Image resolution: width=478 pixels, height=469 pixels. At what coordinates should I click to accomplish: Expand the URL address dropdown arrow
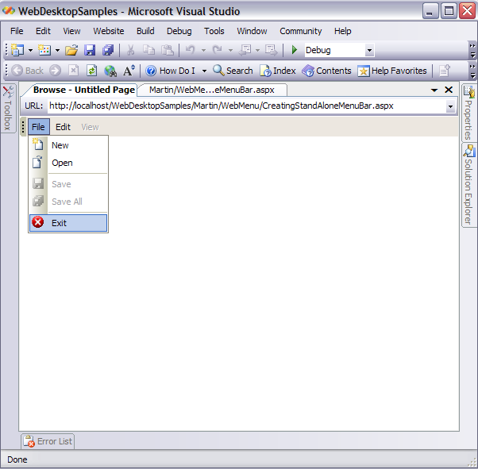pyautogui.click(x=450, y=106)
